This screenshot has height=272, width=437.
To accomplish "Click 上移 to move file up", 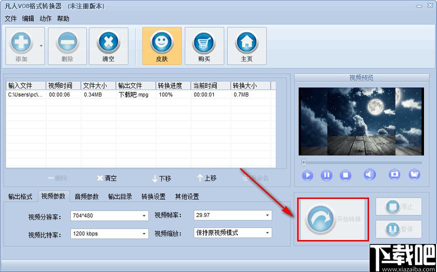I will 207,178.
